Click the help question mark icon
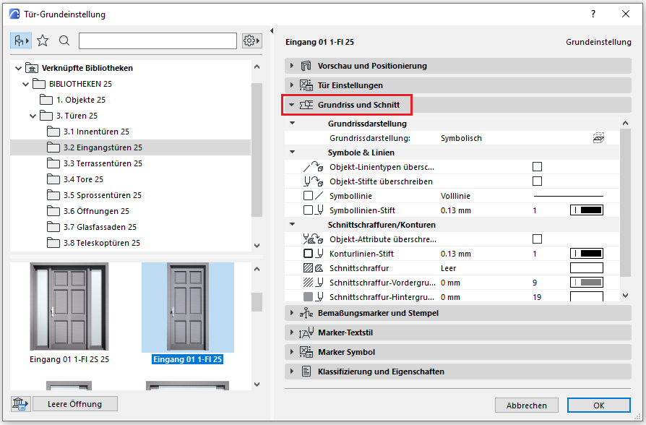The height and width of the screenshot is (425, 646). point(593,14)
